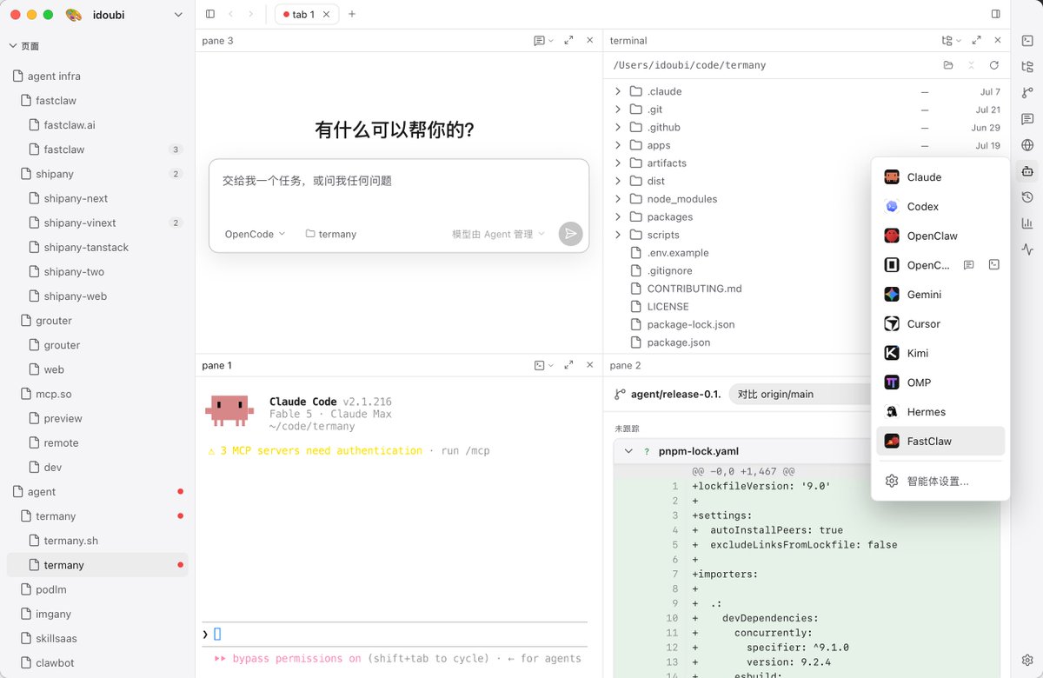Maximize pane 3 with expand icon

(568, 41)
